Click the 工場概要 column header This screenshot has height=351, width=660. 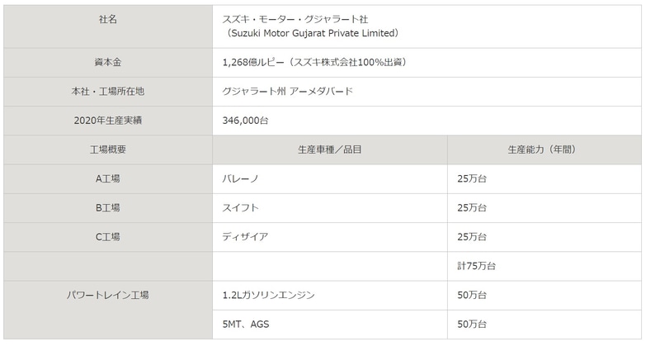(x=107, y=149)
